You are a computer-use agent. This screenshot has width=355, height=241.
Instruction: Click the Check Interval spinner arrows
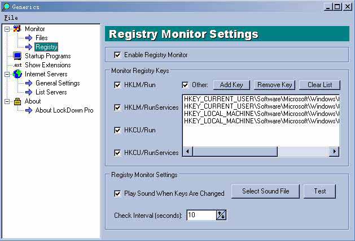coord(221,215)
